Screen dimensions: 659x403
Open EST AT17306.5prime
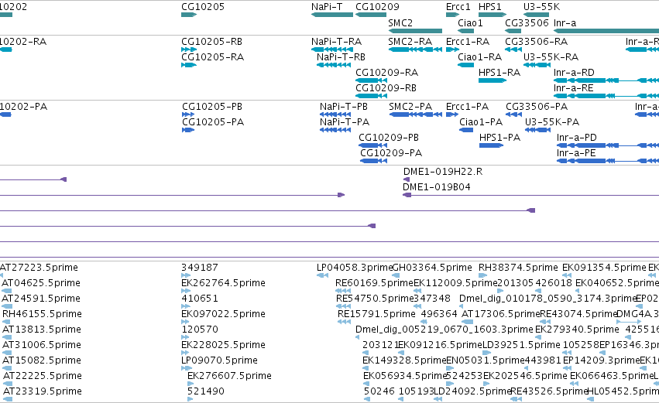click(x=468, y=322)
